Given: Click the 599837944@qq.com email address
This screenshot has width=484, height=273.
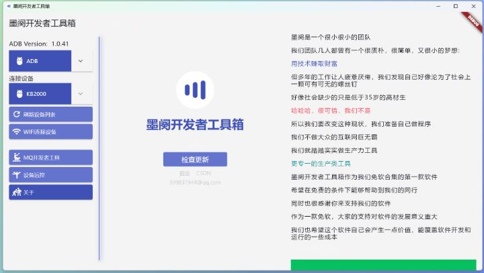Looking at the screenshot, I should [x=195, y=182].
